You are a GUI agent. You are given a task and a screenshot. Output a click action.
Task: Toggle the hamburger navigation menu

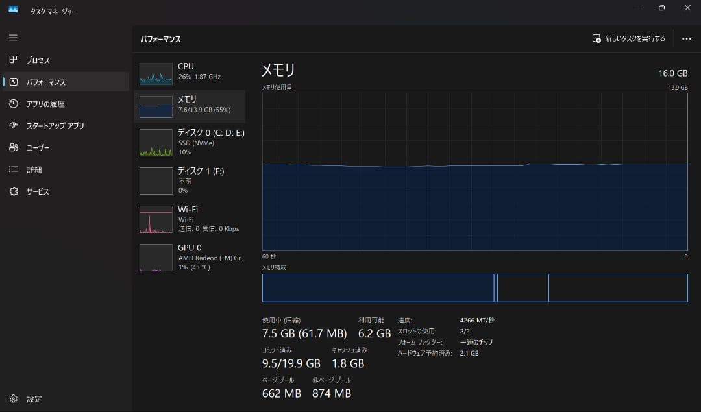click(x=13, y=38)
